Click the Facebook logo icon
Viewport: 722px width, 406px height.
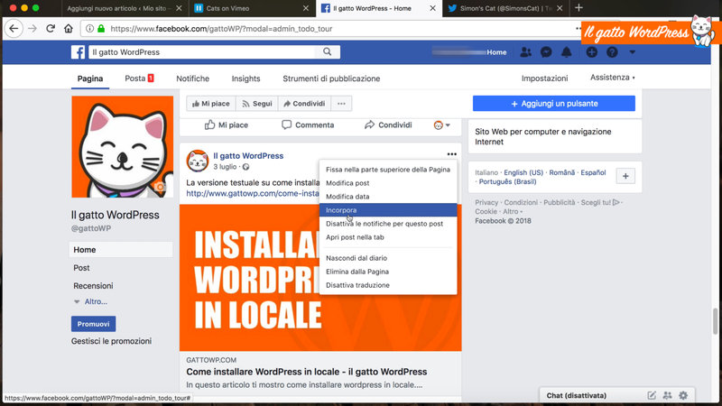coord(78,52)
